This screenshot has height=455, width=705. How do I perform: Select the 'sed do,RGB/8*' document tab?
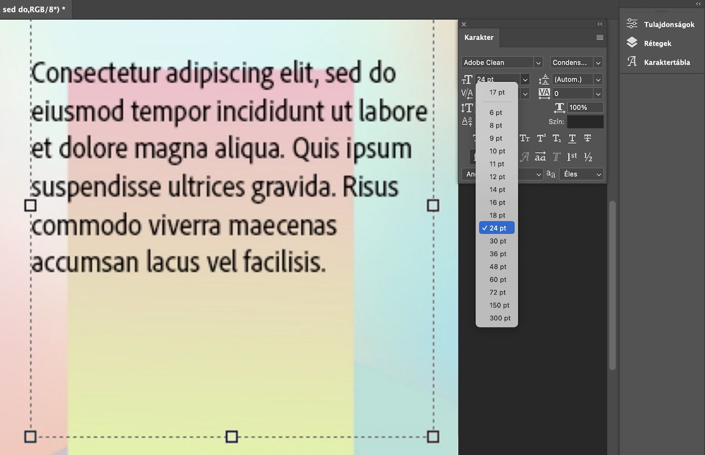35,9
